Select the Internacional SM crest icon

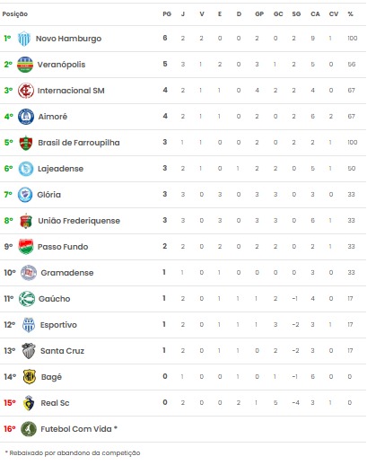pyautogui.click(x=25, y=91)
